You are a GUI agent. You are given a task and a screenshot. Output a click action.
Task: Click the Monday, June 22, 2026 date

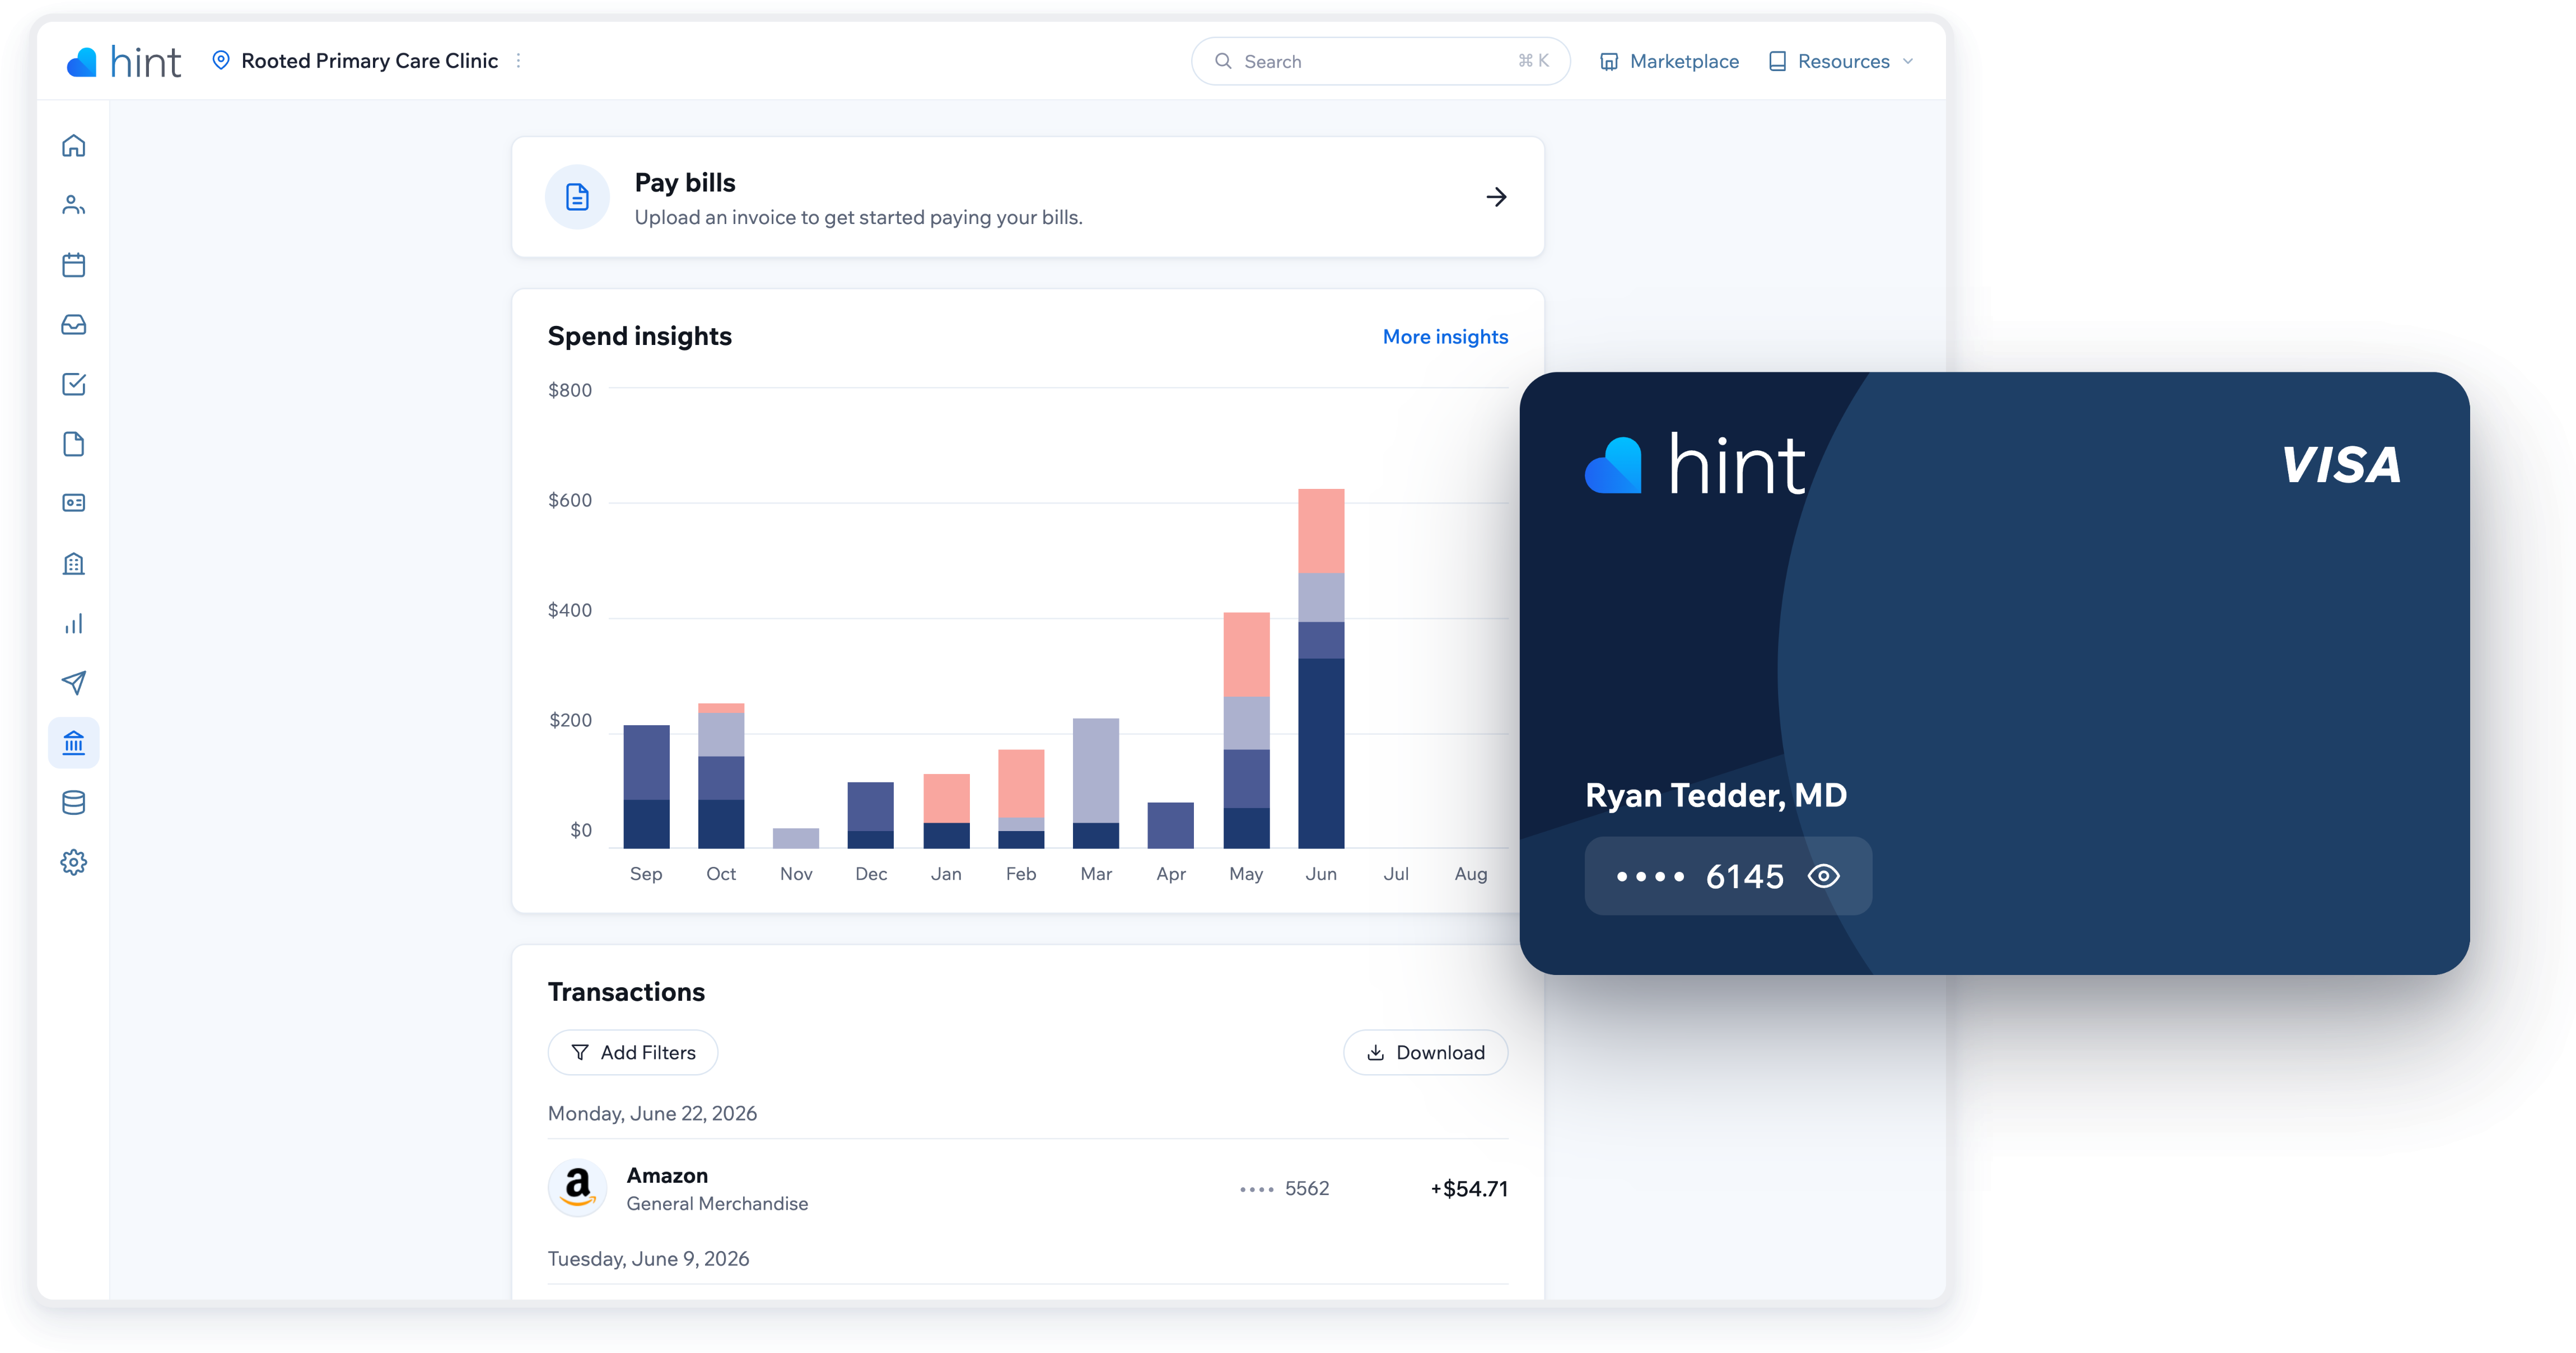pos(652,1113)
